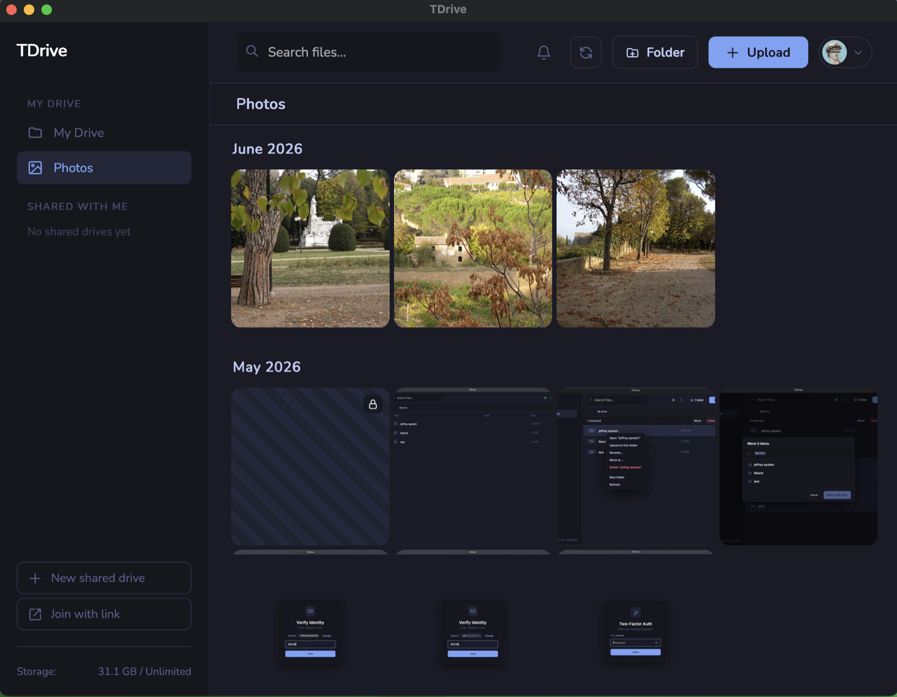The height and width of the screenshot is (697, 897).
Task: Open the tree trunk and statue photo
Action: tap(310, 249)
